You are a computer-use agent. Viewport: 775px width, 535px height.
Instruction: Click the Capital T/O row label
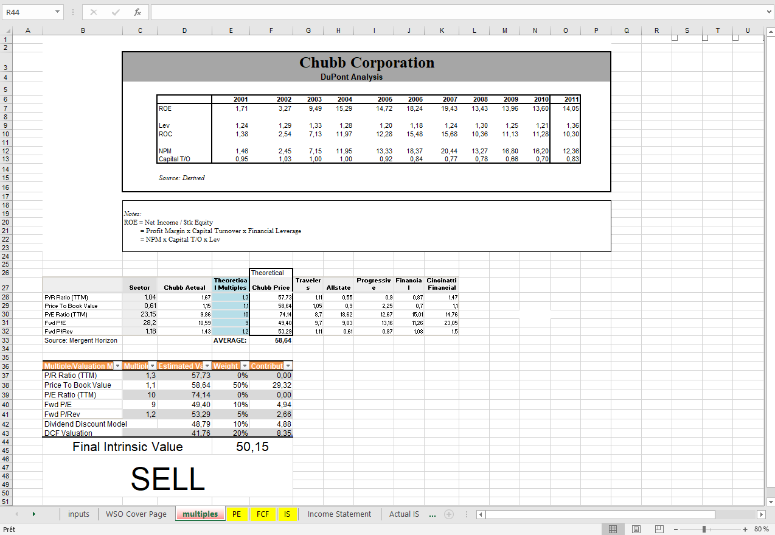pyautogui.click(x=175, y=159)
